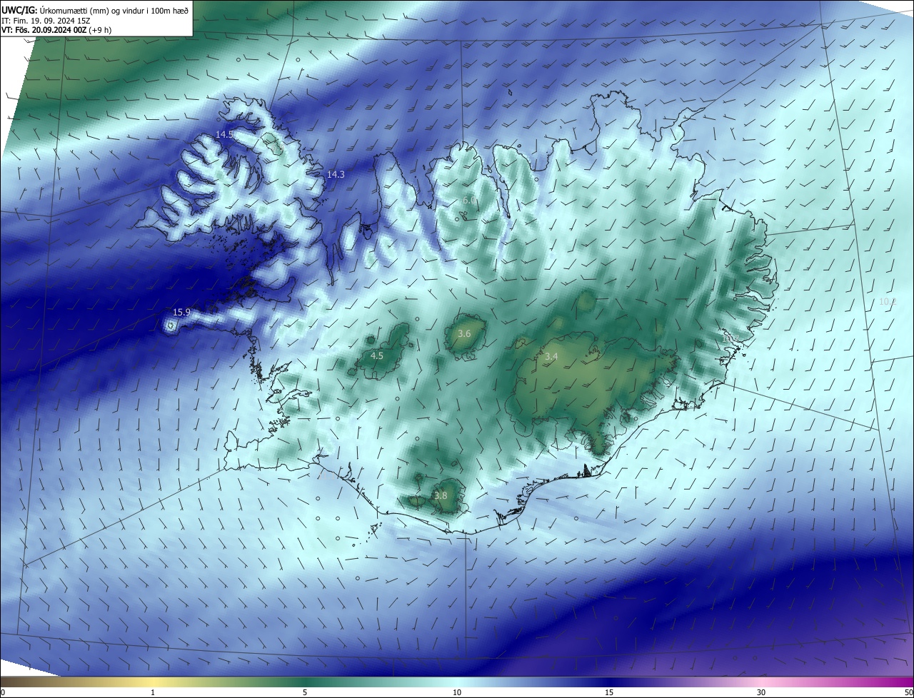Click the 50 tick on the color scale
This screenshot has width=914, height=698.
pos(908,692)
